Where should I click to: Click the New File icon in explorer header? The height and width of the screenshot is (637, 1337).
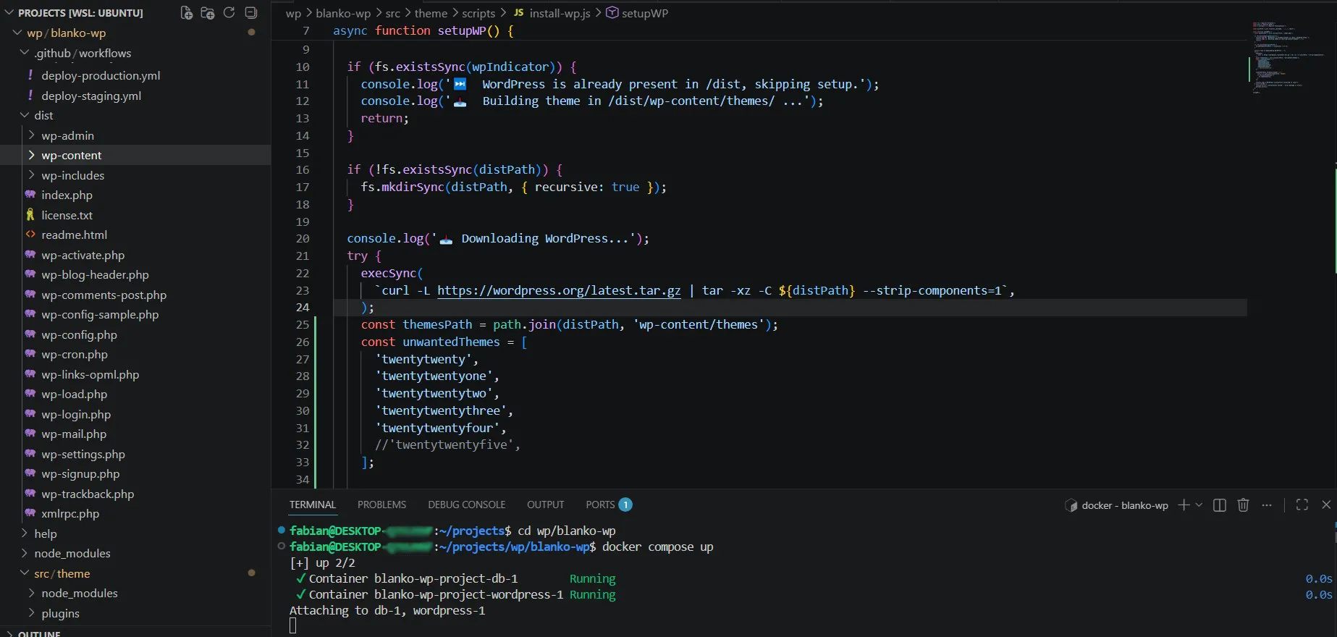[x=186, y=13]
